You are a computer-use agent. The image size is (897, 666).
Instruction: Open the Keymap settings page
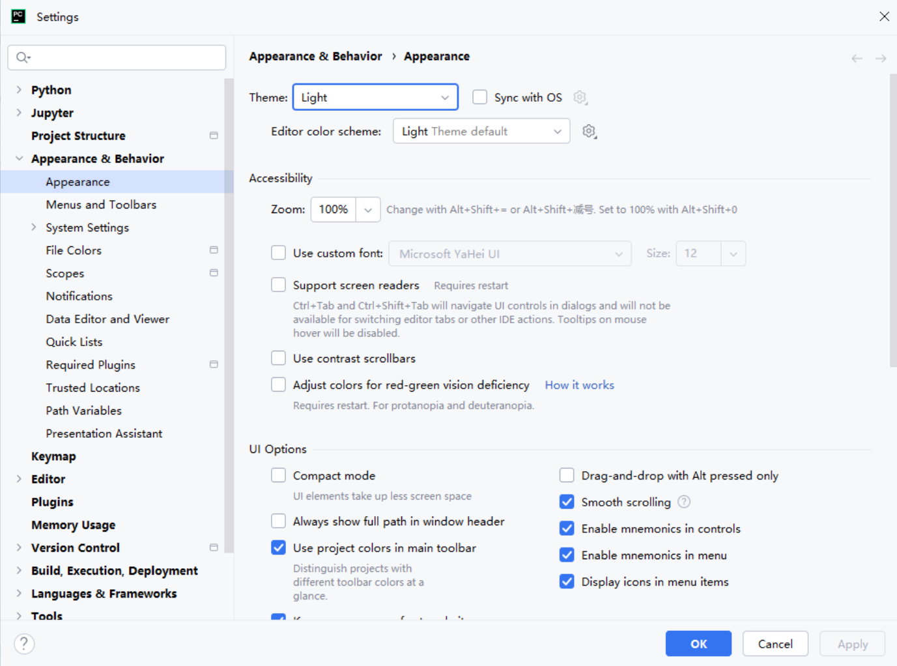53,456
